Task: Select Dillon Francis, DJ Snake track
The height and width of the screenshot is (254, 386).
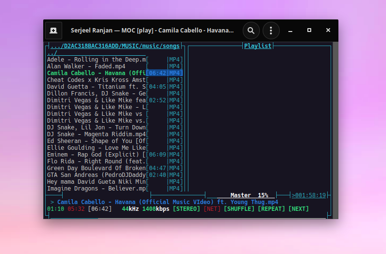Action: [115, 94]
